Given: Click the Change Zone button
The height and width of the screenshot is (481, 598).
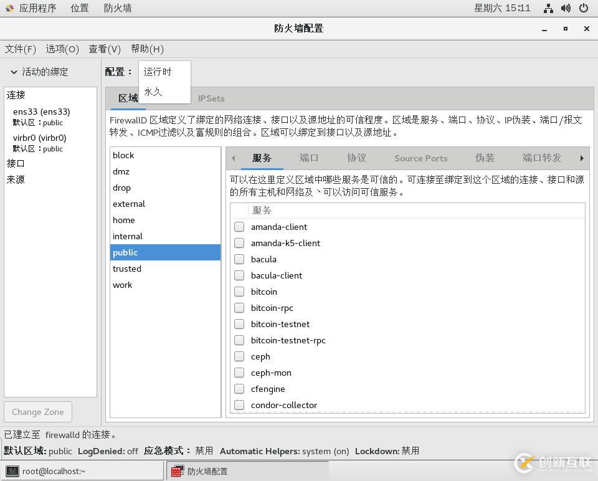Looking at the screenshot, I should (x=37, y=412).
